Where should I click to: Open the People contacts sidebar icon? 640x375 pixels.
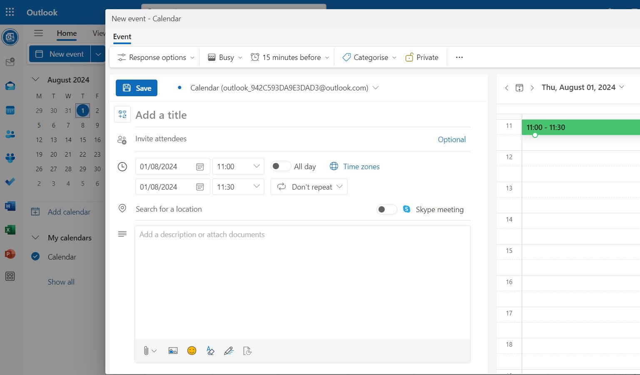(10, 134)
